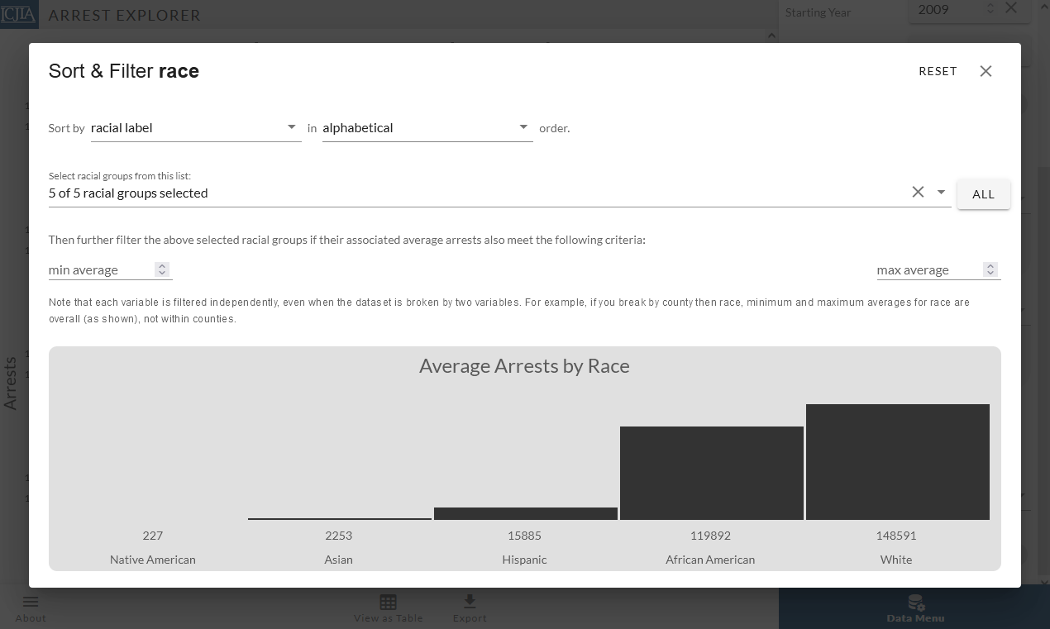Image resolution: width=1050 pixels, height=629 pixels.
Task: Open the Data Menu database icon
Action: pos(915,602)
